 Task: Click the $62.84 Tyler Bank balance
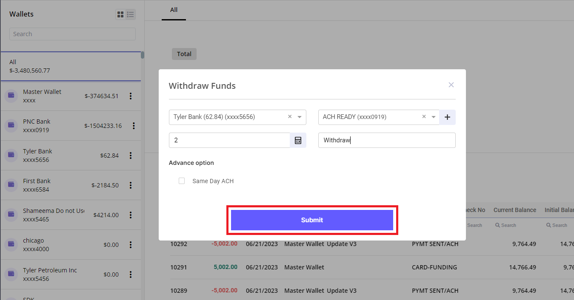point(109,156)
